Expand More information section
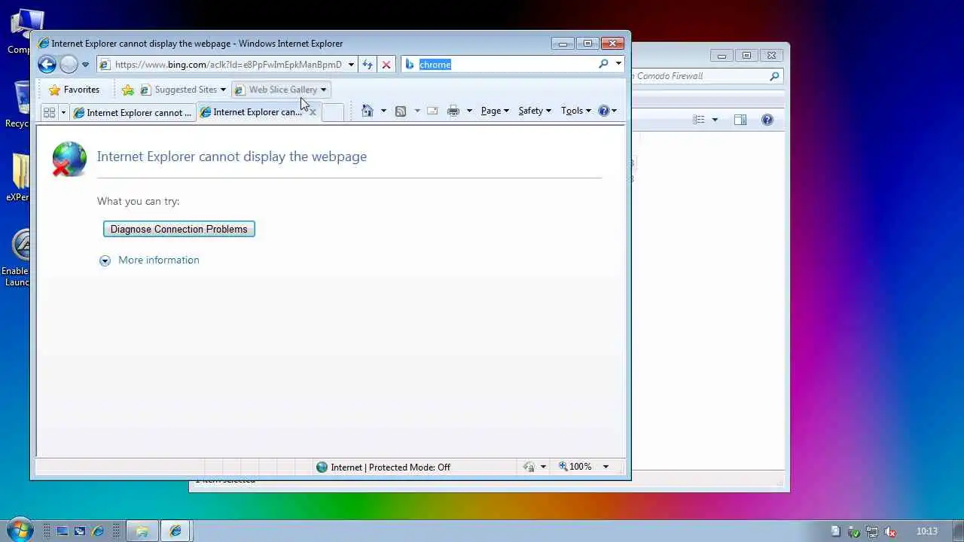Screen dimensions: 964x542 [x=150, y=260]
